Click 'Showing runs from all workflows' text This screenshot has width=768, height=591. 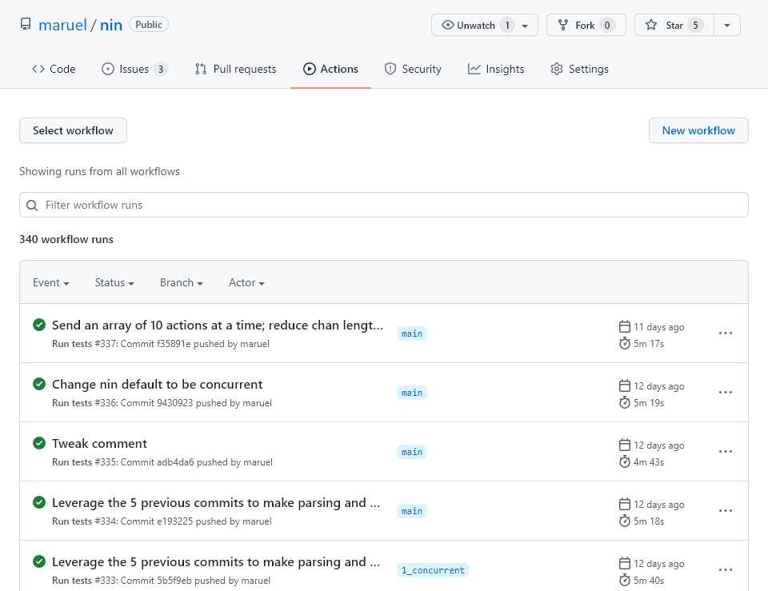pos(99,171)
